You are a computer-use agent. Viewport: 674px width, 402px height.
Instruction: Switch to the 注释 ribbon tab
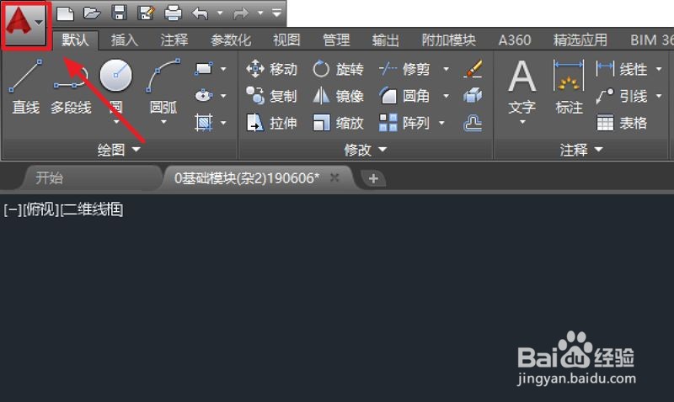click(174, 40)
